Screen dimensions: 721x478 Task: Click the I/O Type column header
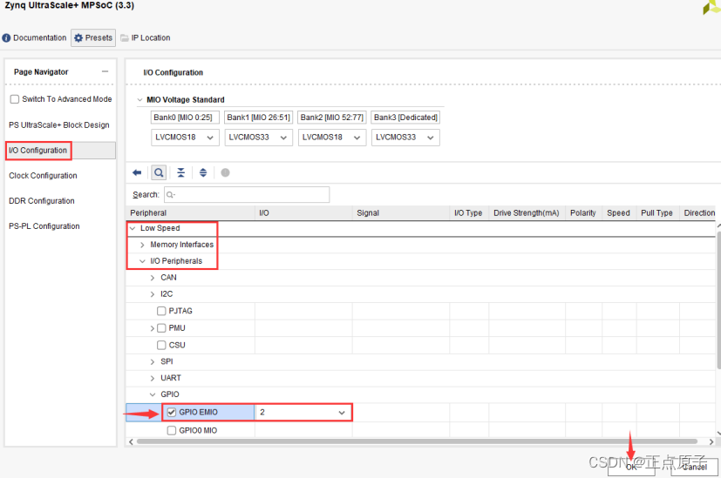(469, 212)
